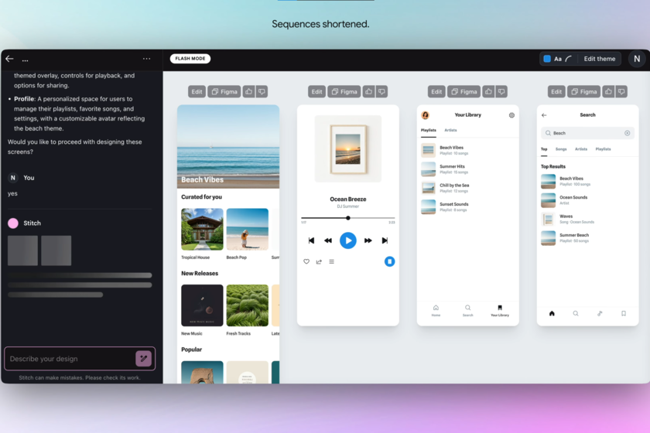The height and width of the screenshot is (433, 650).
Task: Click the settings gear in Your Library
Action: tap(511, 115)
